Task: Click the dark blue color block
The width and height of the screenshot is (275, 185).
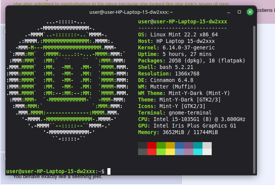Action: 179,145
